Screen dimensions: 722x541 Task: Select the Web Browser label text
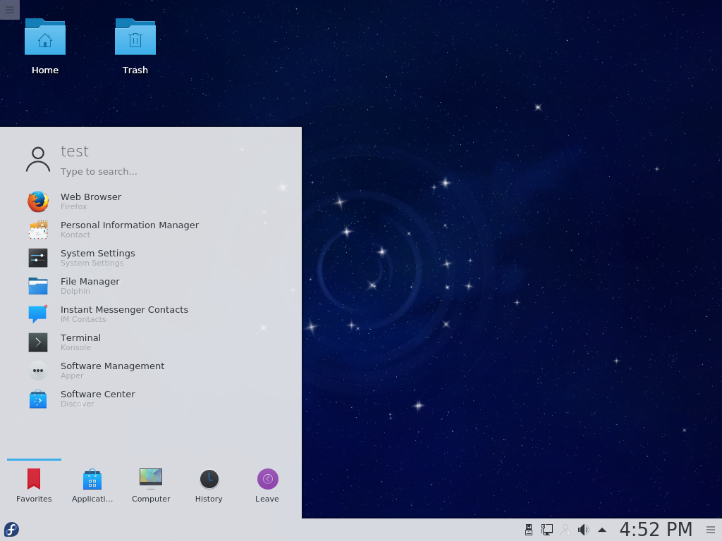click(x=91, y=197)
